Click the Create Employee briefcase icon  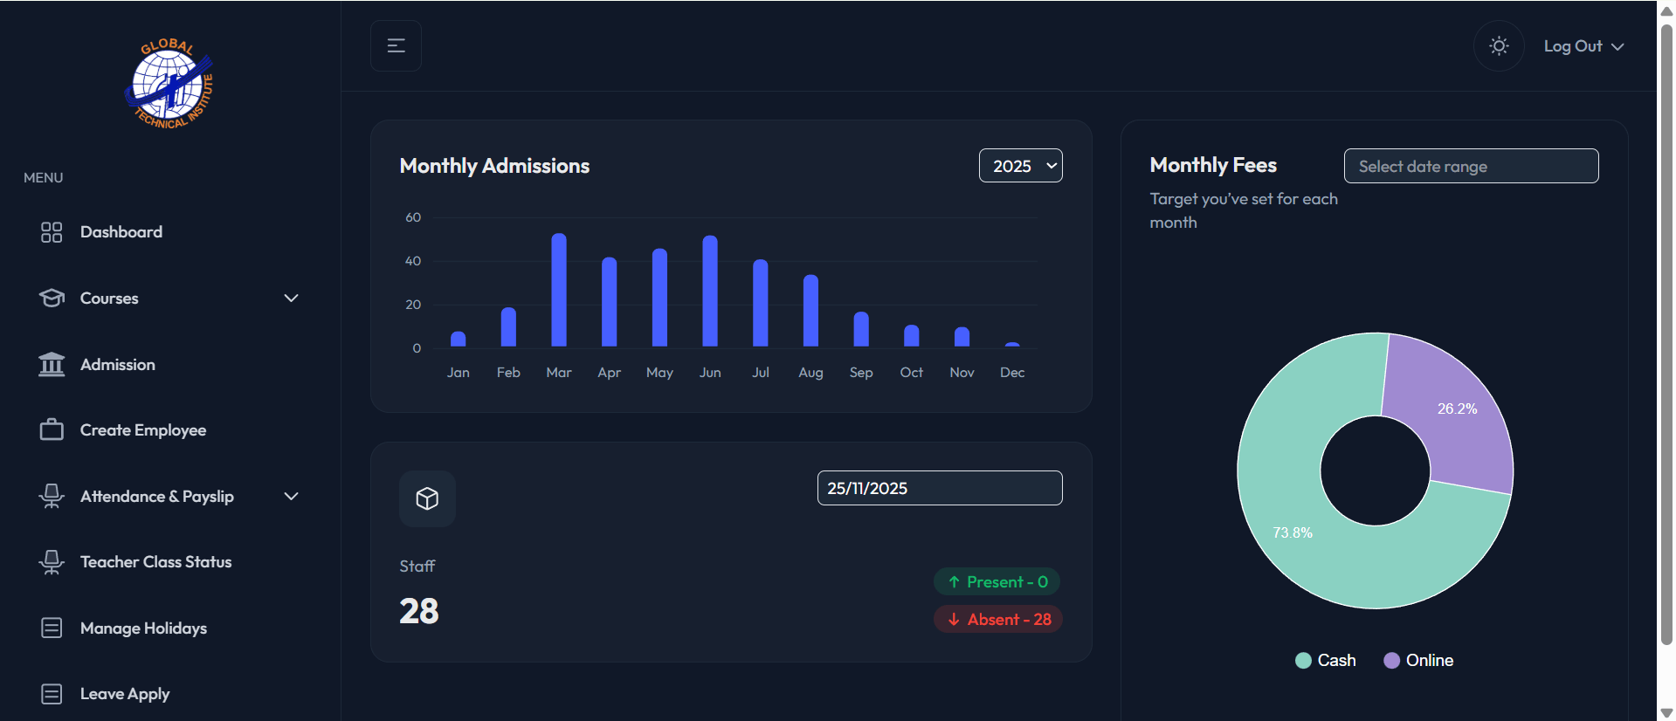52,430
